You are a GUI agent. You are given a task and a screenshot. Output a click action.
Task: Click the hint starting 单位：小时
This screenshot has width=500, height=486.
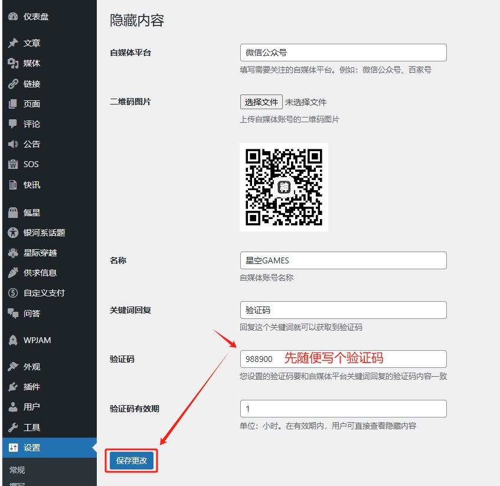[x=328, y=426]
